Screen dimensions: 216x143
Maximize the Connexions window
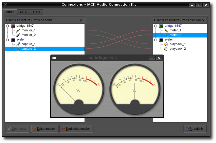(199, 5)
